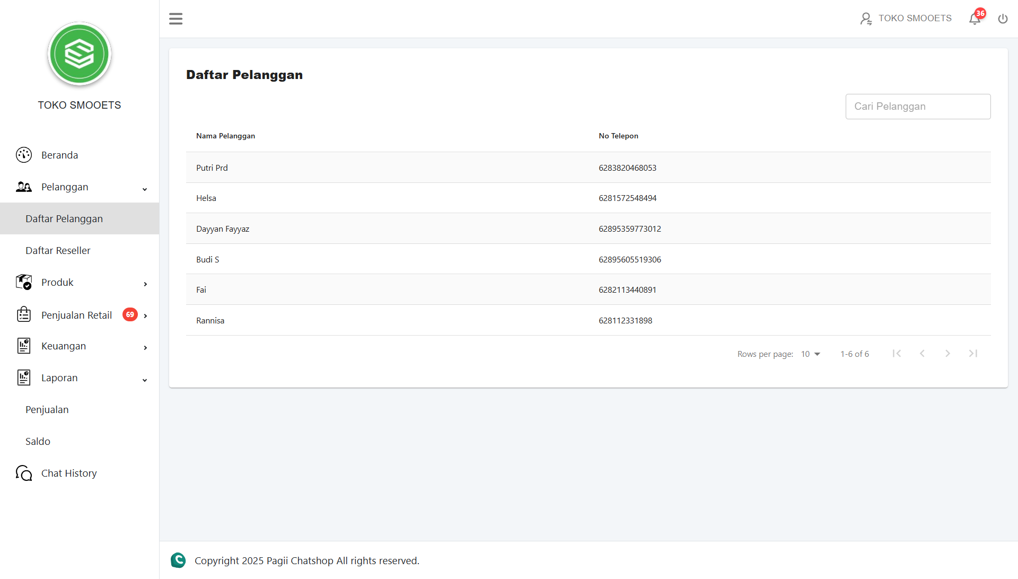Open the Daftar Reseller menu item
1018x579 pixels.
click(x=58, y=250)
